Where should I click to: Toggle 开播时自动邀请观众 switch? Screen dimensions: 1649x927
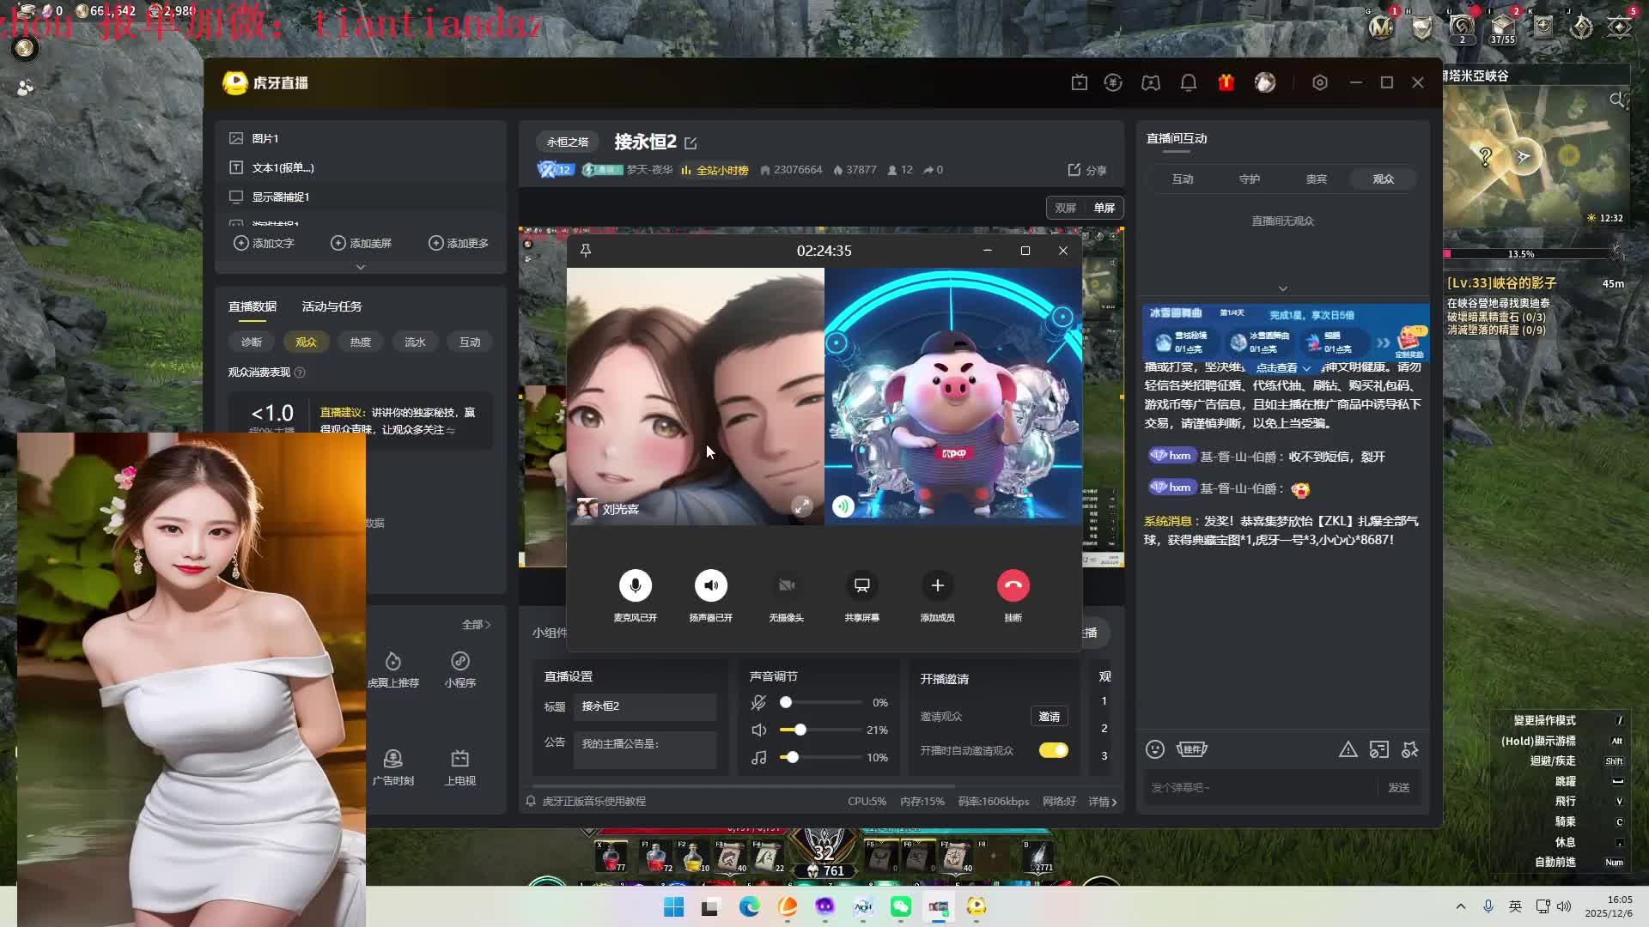[x=1053, y=750]
